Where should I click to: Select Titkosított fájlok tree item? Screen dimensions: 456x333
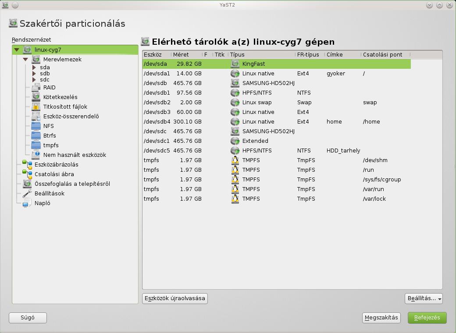[x=65, y=106]
